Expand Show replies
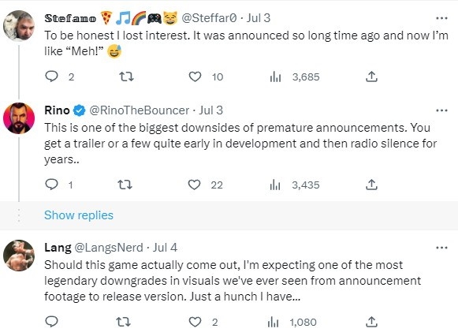Screen dimensions: 458x336 [x=79, y=215]
